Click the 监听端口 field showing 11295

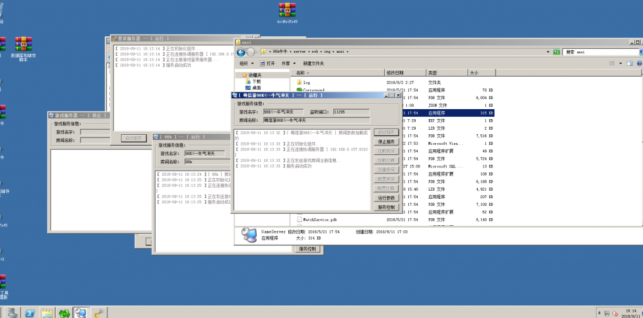tap(352, 112)
